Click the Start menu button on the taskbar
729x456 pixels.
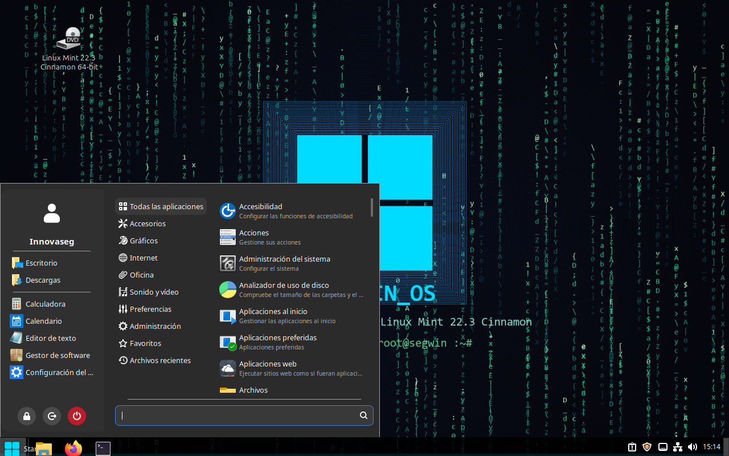[12, 449]
